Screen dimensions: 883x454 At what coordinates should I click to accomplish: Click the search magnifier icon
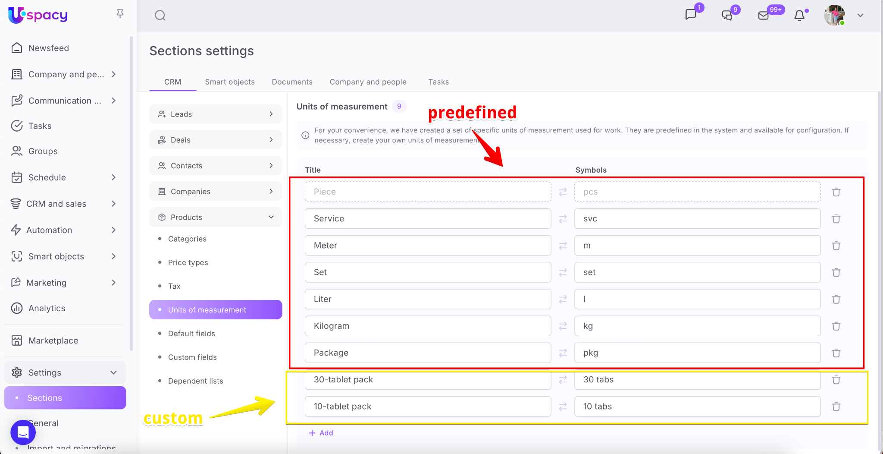tap(160, 16)
